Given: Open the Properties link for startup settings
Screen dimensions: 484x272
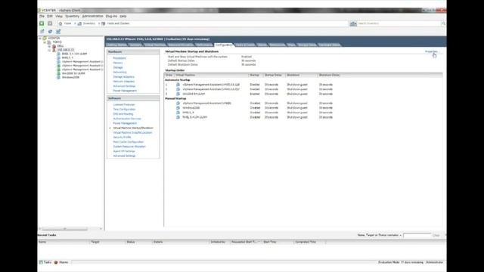Looking at the screenshot, I should (432, 51).
